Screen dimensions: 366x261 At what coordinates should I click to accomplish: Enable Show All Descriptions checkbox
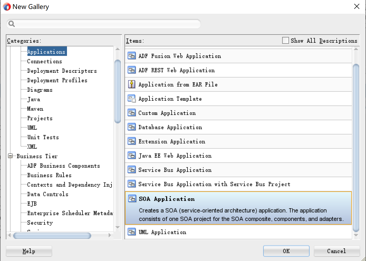point(285,40)
